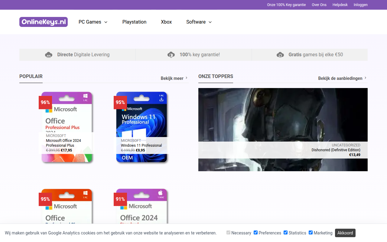Click Bekijk meer under Populair
This screenshot has width=387, height=242.
pyautogui.click(x=174, y=78)
